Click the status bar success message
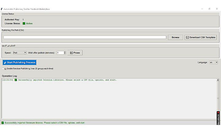The image size is (221, 132). (45, 123)
